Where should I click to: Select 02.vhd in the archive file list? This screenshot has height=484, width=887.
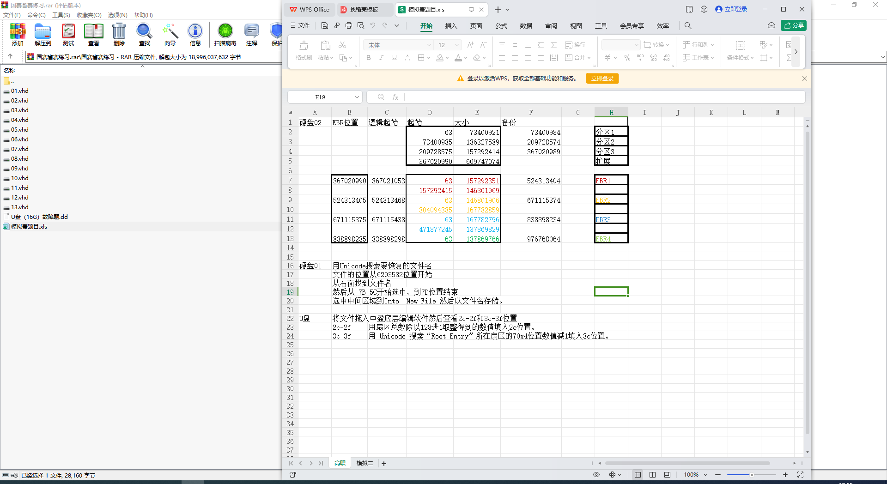coord(20,101)
